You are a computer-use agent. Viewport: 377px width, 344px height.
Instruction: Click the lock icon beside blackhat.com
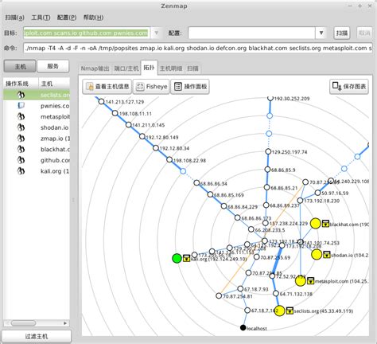pos(325,224)
